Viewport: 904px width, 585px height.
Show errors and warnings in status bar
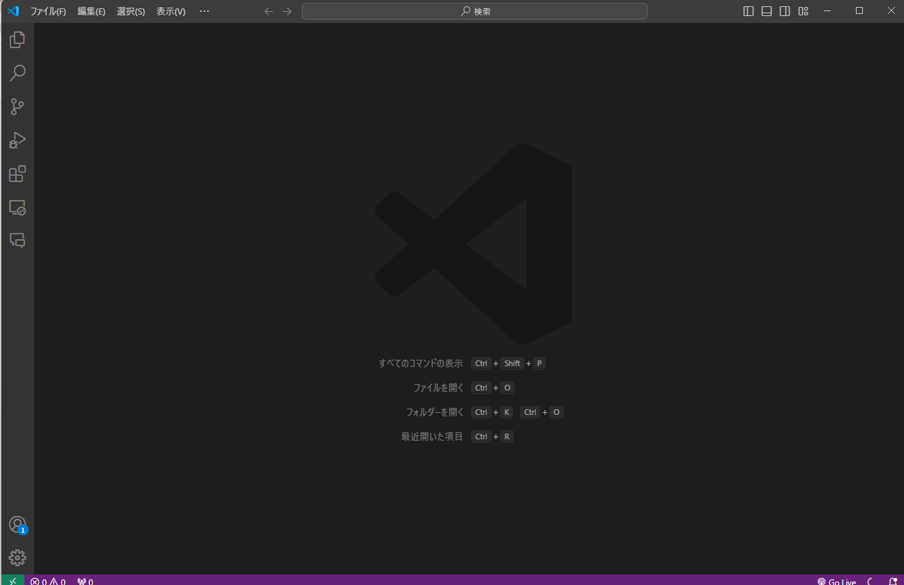click(x=48, y=581)
